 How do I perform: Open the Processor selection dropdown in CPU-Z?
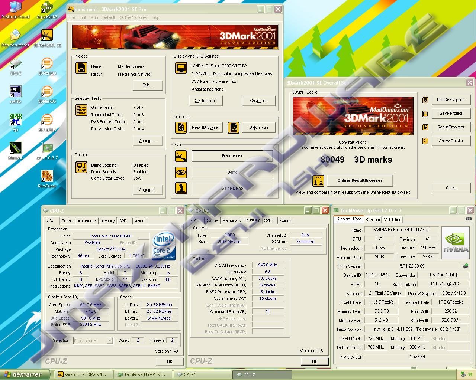(110, 340)
